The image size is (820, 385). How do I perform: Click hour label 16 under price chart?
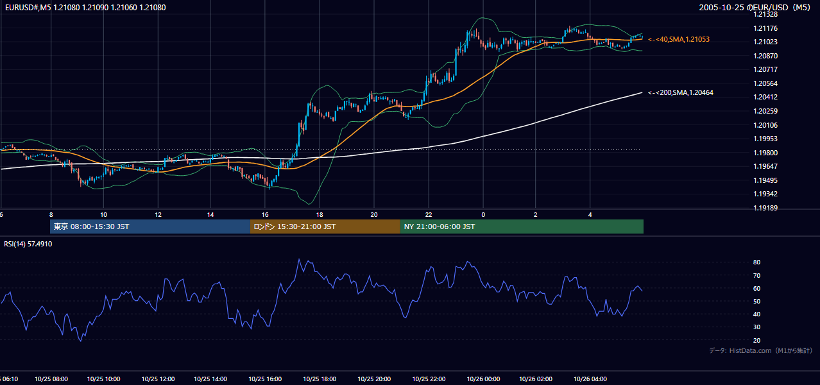point(266,214)
